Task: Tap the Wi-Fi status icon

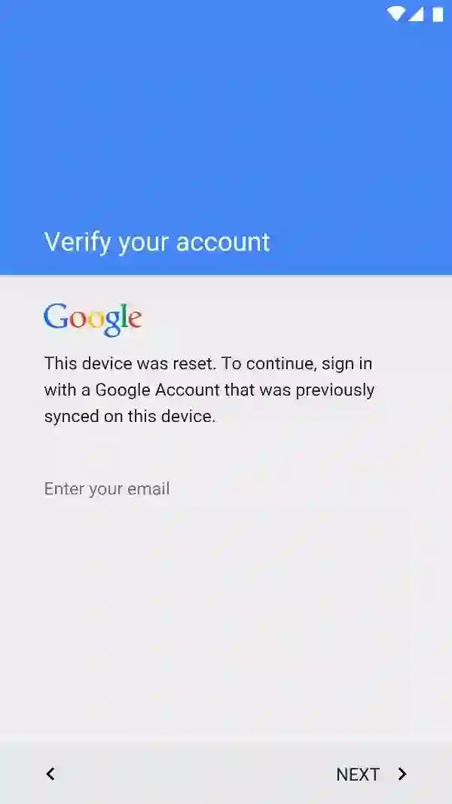Action: pos(395,14)
